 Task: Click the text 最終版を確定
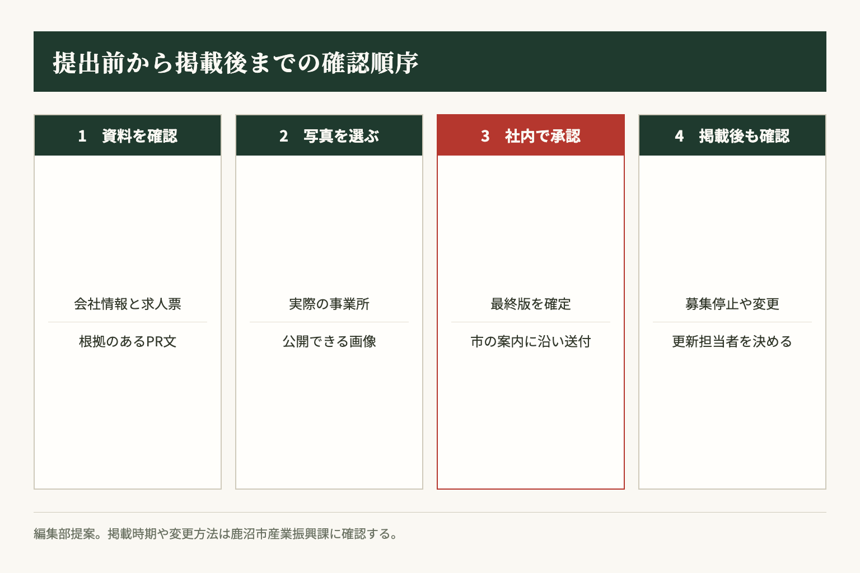click(531, 304)
